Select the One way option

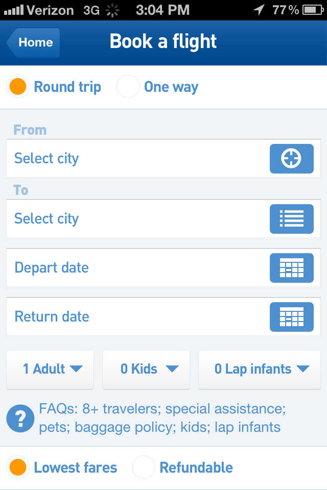128,87
